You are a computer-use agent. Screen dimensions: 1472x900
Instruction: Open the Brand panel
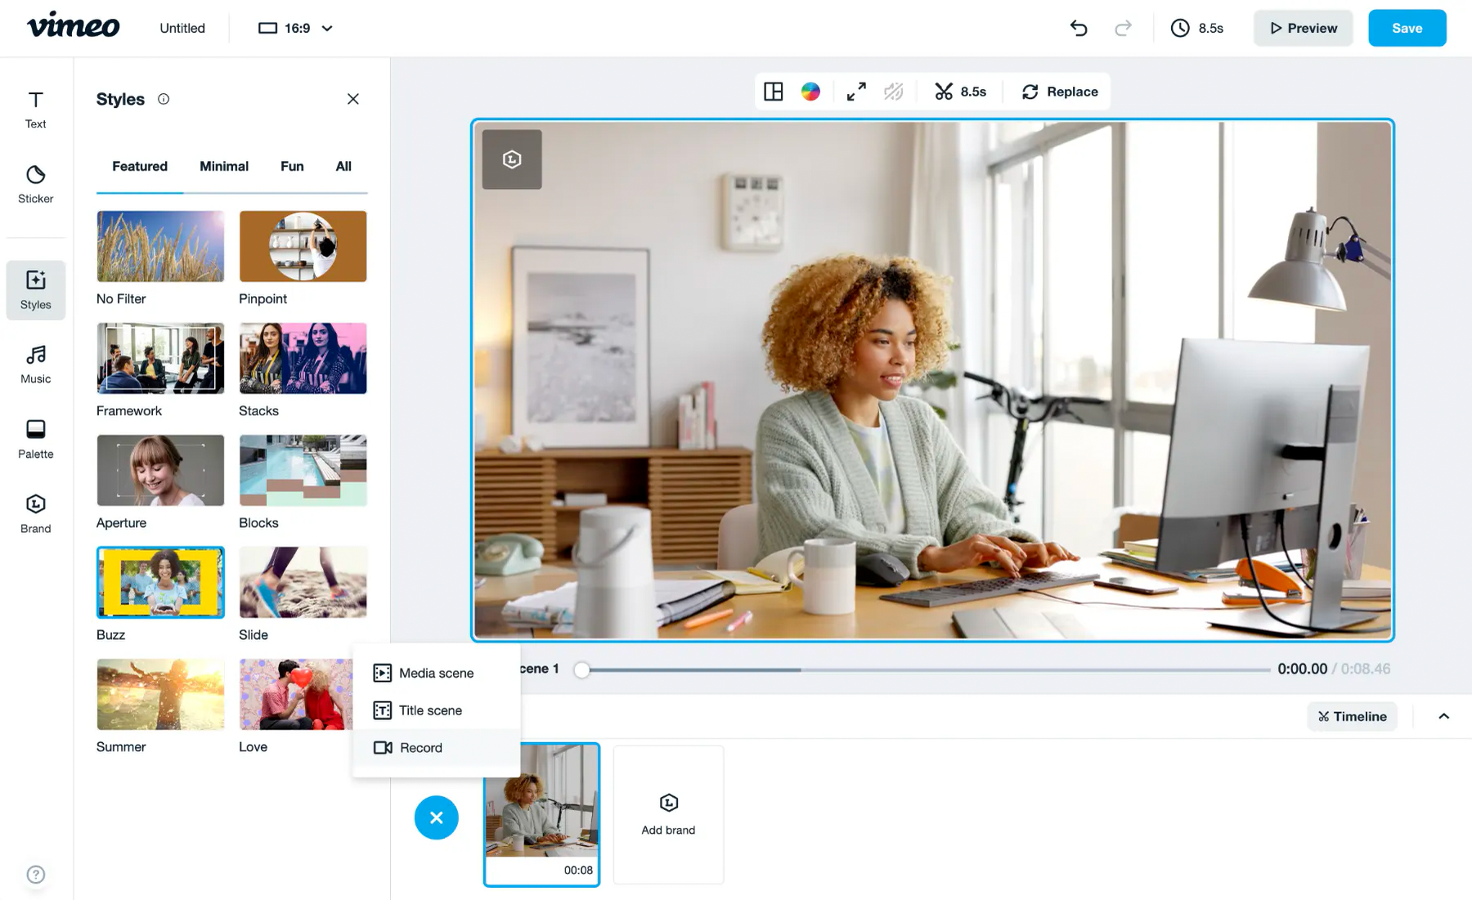point(35,513)
